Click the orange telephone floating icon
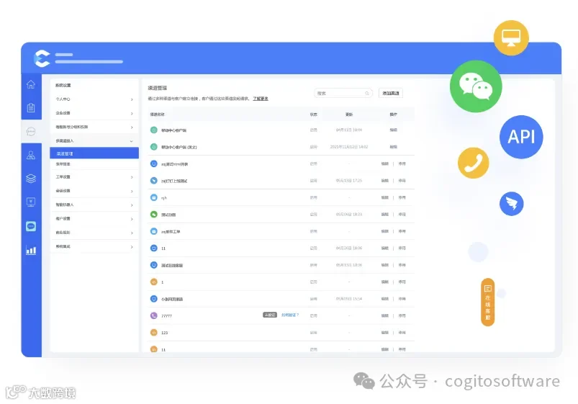This screenshot has height=404, width=578. point(474,163)
